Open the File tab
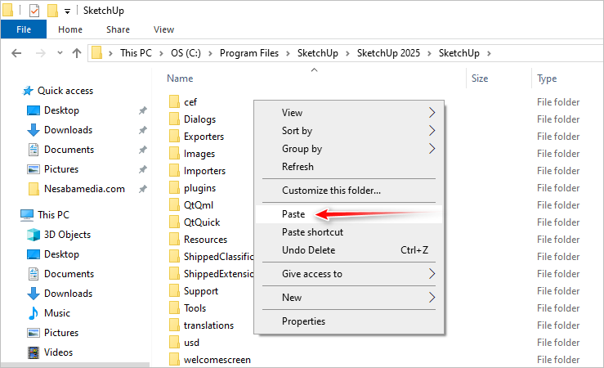This screenshot has height=368, width=604. tap(24, 29)
